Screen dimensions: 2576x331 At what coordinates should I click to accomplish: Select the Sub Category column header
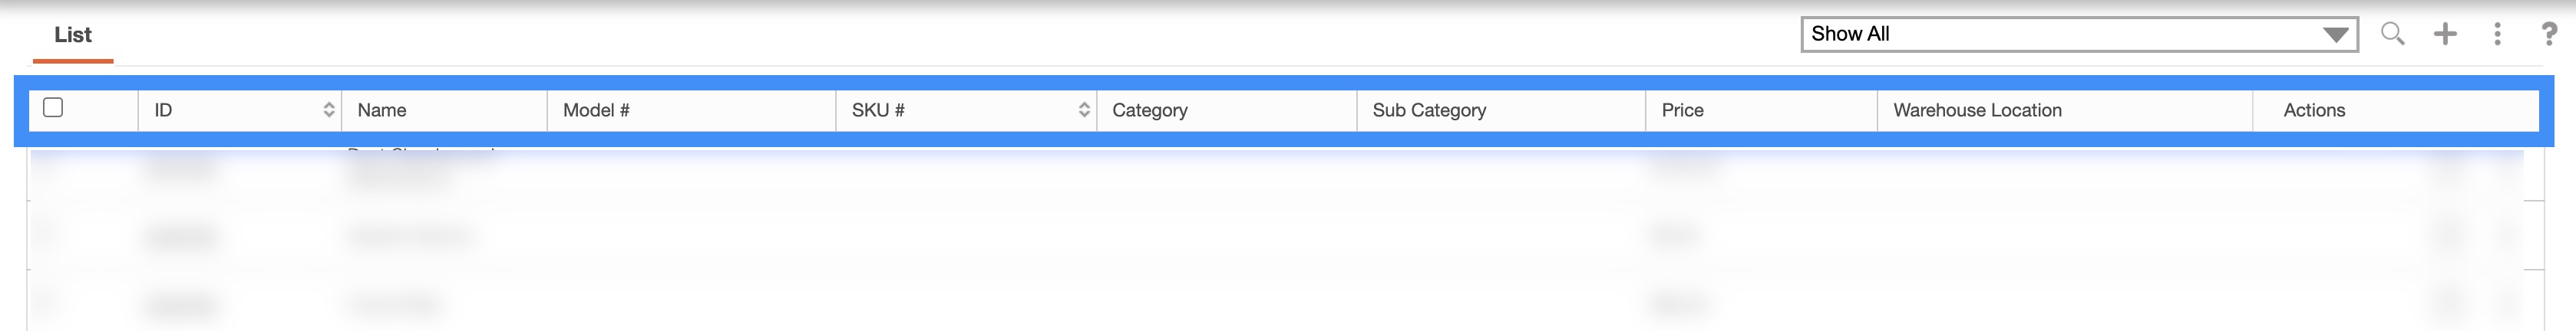1429,110
